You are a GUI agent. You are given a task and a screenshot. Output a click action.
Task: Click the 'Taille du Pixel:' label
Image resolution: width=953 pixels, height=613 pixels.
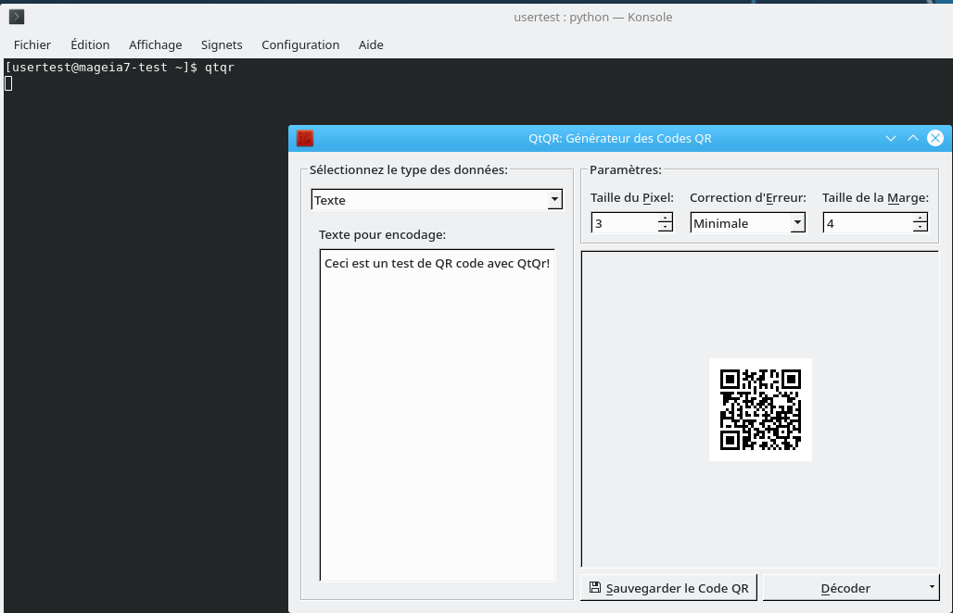tap(632, 198)
